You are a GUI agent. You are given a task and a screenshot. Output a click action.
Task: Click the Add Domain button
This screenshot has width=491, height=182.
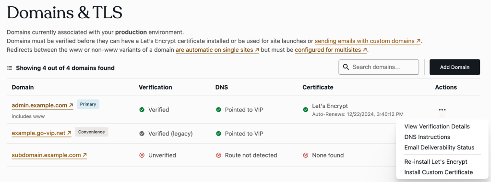455,67
